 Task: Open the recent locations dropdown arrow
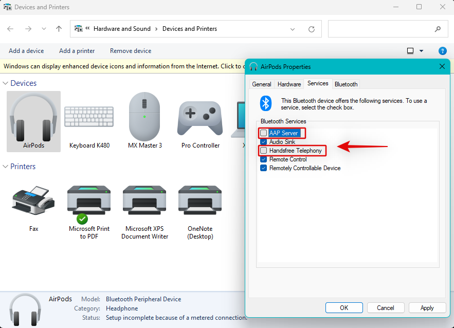point(44,29)
